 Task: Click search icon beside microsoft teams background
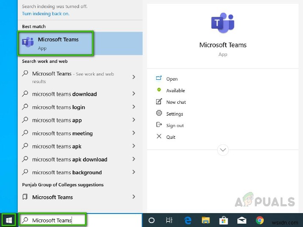coord(25,172)
